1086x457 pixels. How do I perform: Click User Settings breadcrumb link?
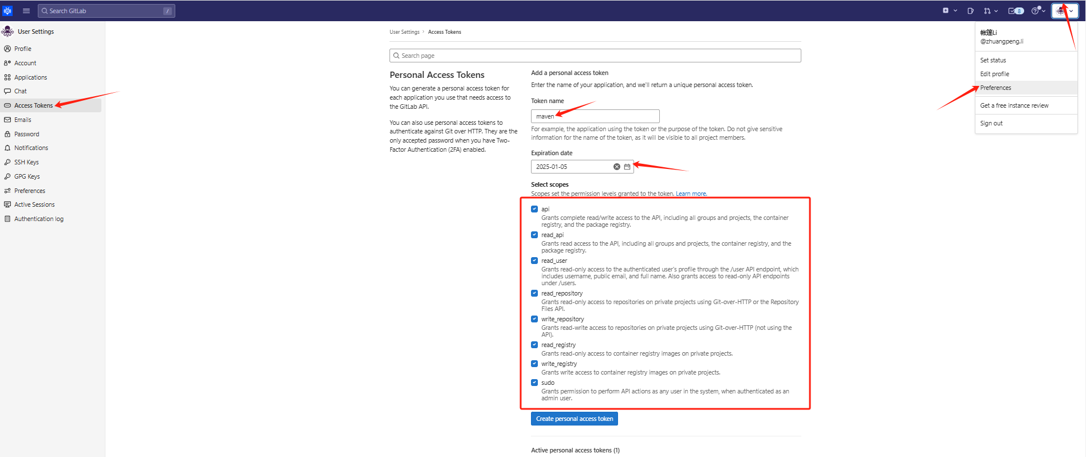point(404,32)
